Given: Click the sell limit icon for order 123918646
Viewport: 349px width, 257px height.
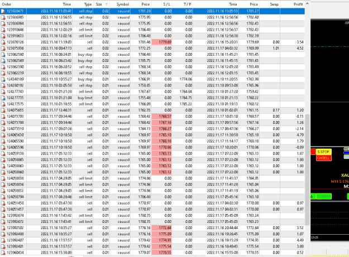Looking at the screenshot, I should point(3,30).
